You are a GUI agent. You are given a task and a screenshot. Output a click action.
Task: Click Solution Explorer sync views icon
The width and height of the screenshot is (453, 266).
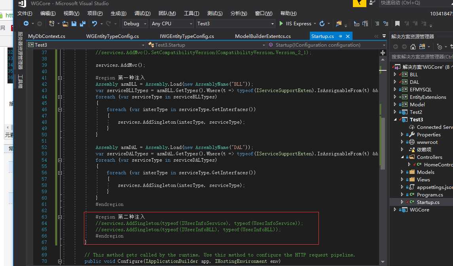pos(422,47)
